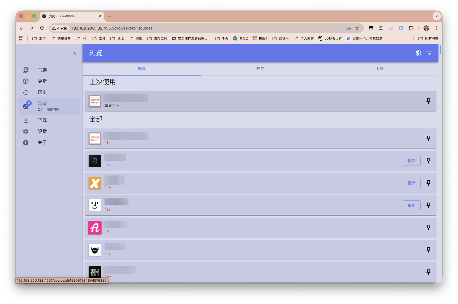Open the browser profile dropdown arrow

[437, 16]
